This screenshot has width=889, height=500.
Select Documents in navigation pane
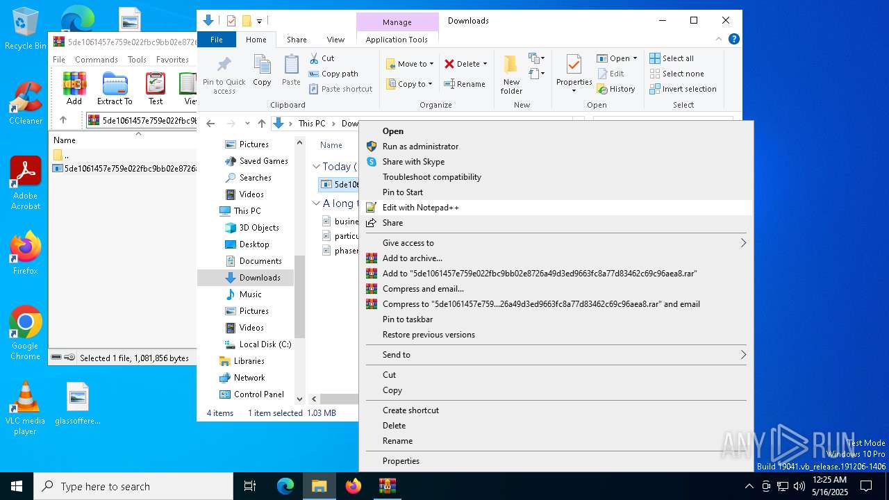click(254, 261)
